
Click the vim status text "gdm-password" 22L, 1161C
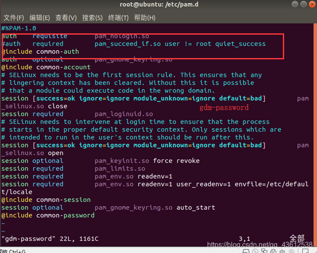[50, 239]
